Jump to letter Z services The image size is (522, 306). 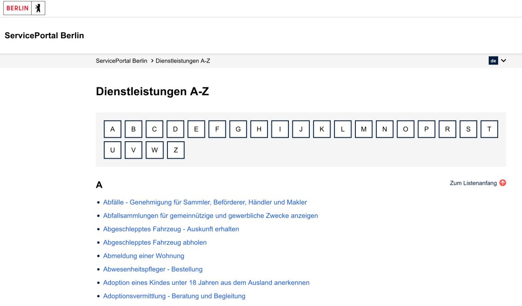pyautogui.click(x=176, y=150)
